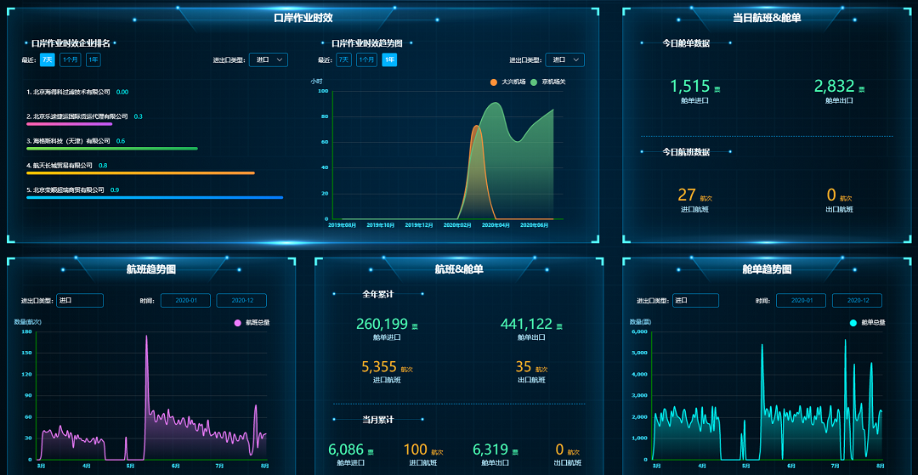The height and width of the screenshot is (475, 918).
Task: Click the 2020-01 start date in 舱单趋势图
Action: point(801,301)
